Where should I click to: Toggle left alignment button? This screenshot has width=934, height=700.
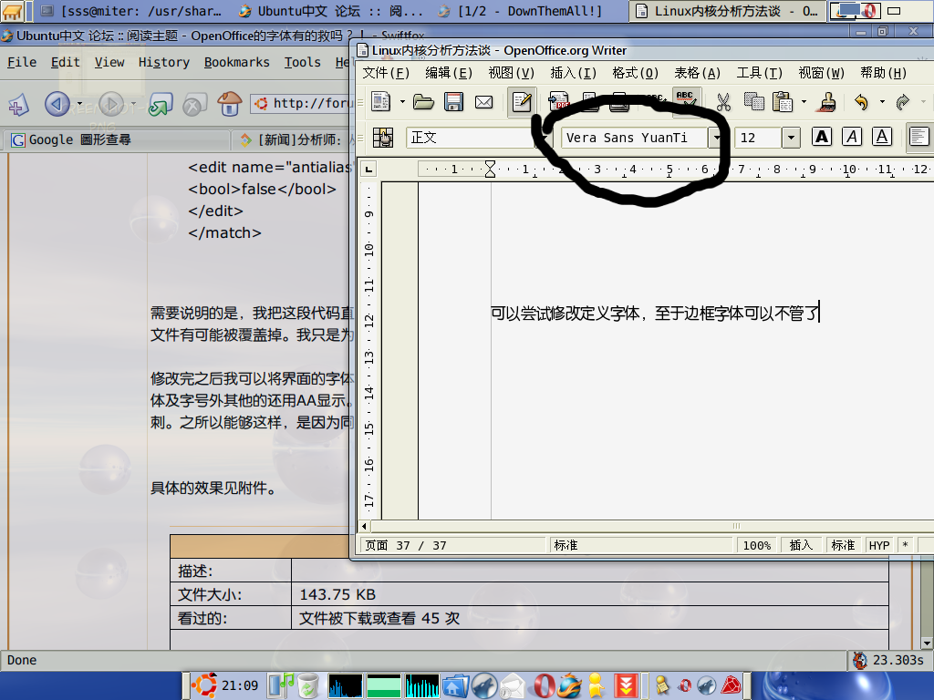click(x=918, y=138)
